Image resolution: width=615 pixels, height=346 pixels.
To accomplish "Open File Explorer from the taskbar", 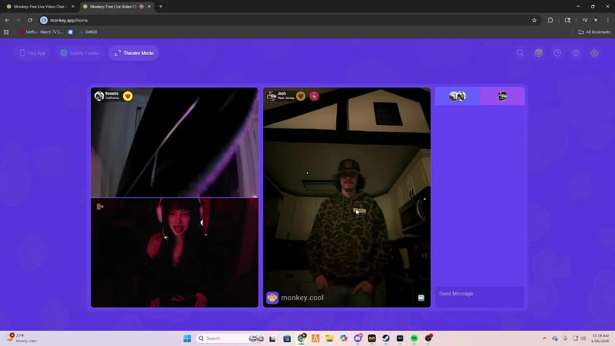I will coord(330,338).
